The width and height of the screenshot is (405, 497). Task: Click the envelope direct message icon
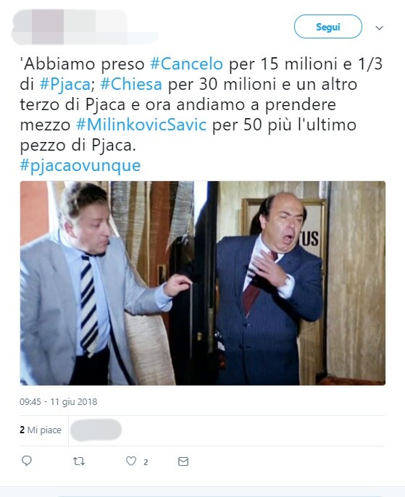coord(183,461)
